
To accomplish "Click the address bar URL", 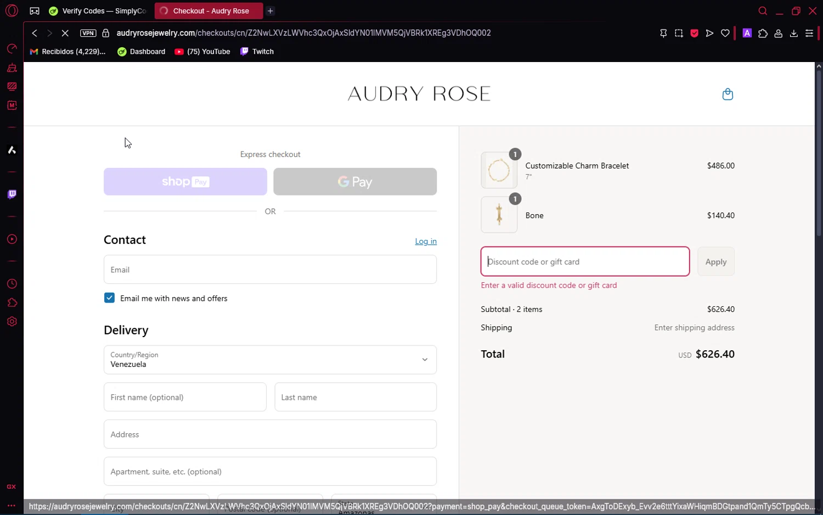I will pyautogui.click(x=303, y=33).
